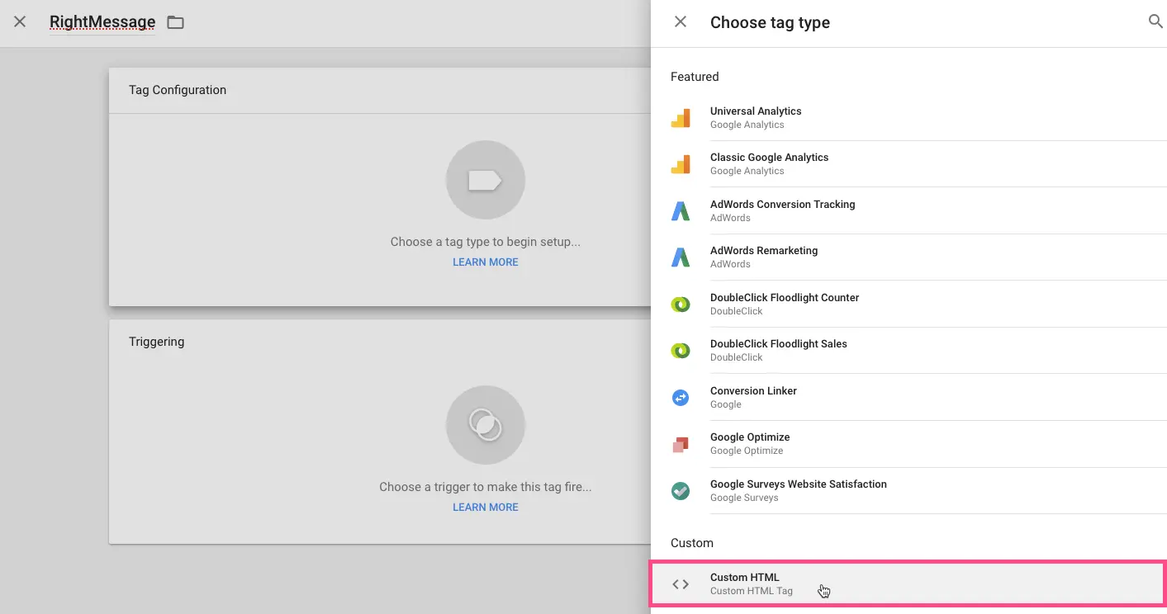The width and height of the screenshot is (1167, 614).
Task: Click the Google Optimize icon
Action: 680,444
